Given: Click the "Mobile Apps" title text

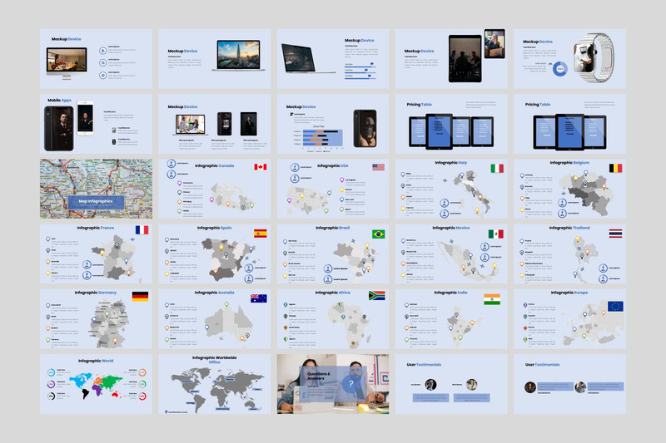Looking at the screenshot, I should coord(59,100).
